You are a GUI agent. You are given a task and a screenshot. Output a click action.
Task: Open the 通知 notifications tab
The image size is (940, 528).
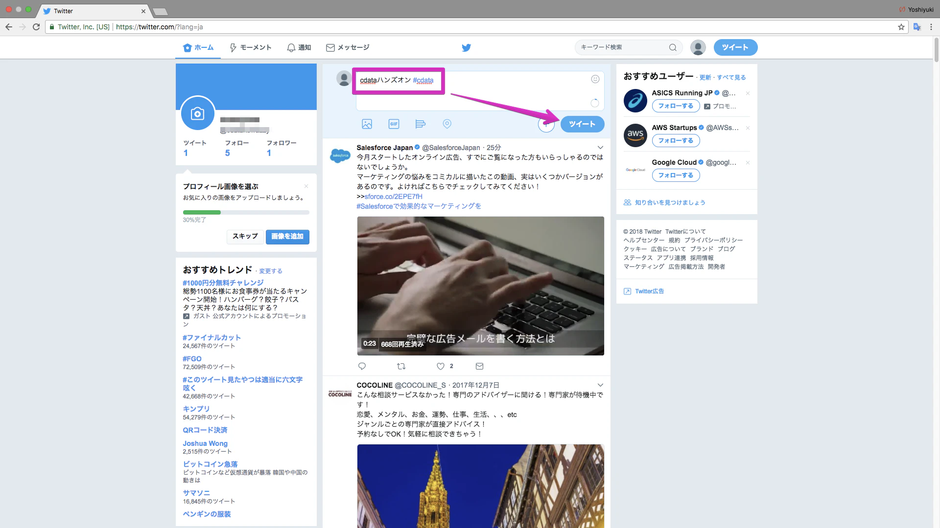click(299, 47)
